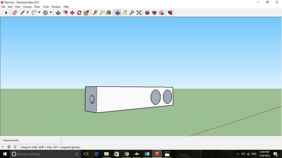
Task: Select the Text label tool
Action: (x=102, y=13)
